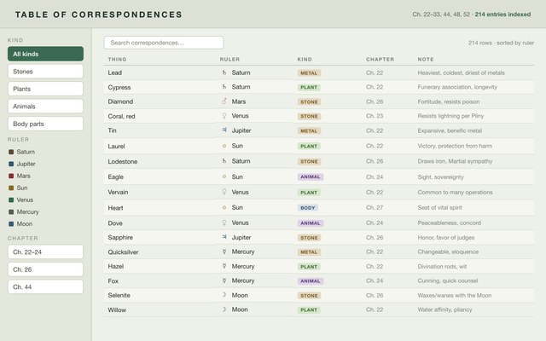This screenshot has width=546, height=341.
Task: Click the Mercury symbol in the Quicksilver row
Action: [x=224, y=251]
